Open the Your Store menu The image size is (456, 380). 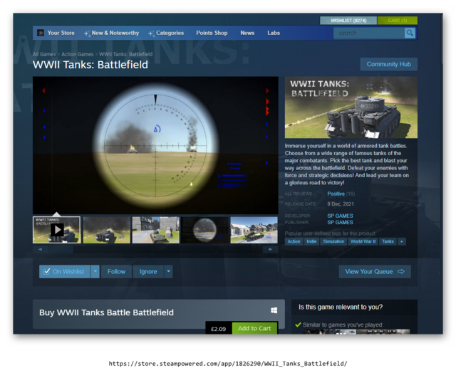(61, 33)
